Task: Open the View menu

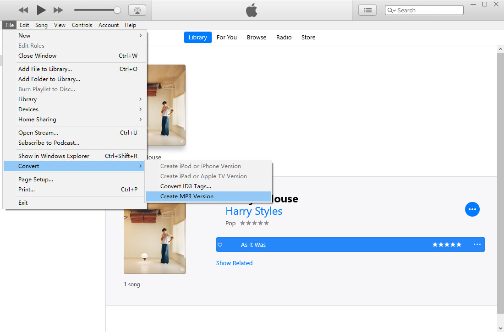Action: [60, 25]
